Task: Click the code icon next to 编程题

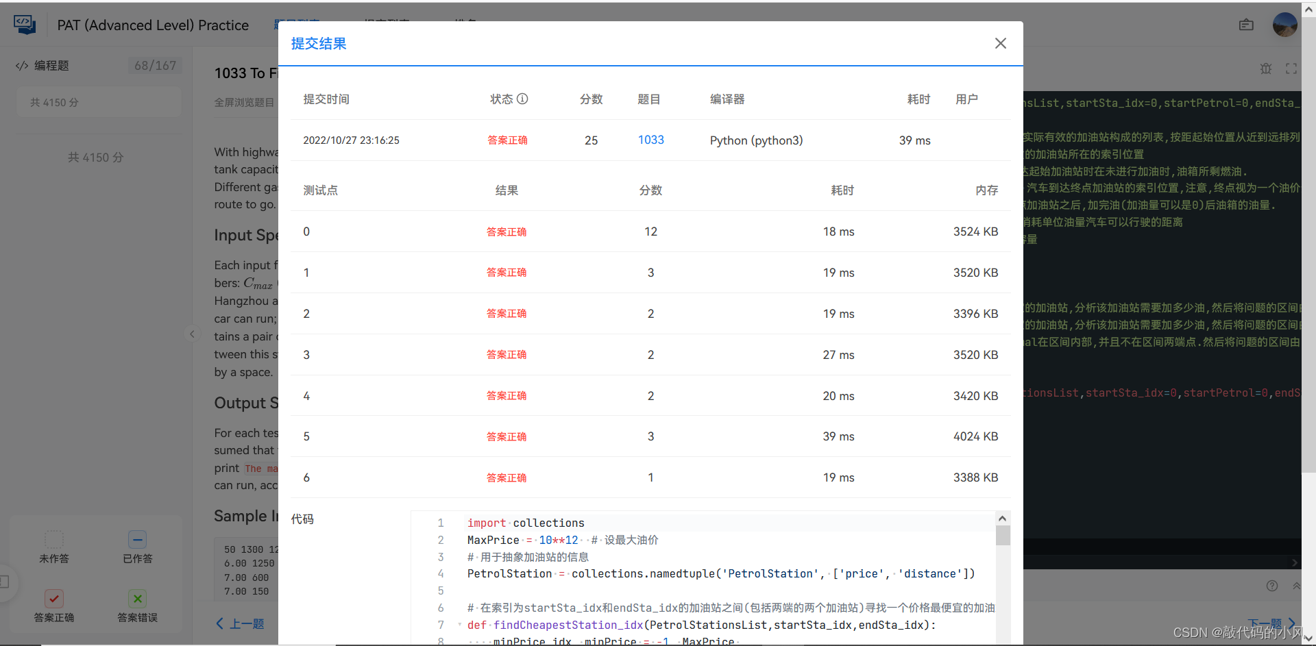Action: click(22, 66)
